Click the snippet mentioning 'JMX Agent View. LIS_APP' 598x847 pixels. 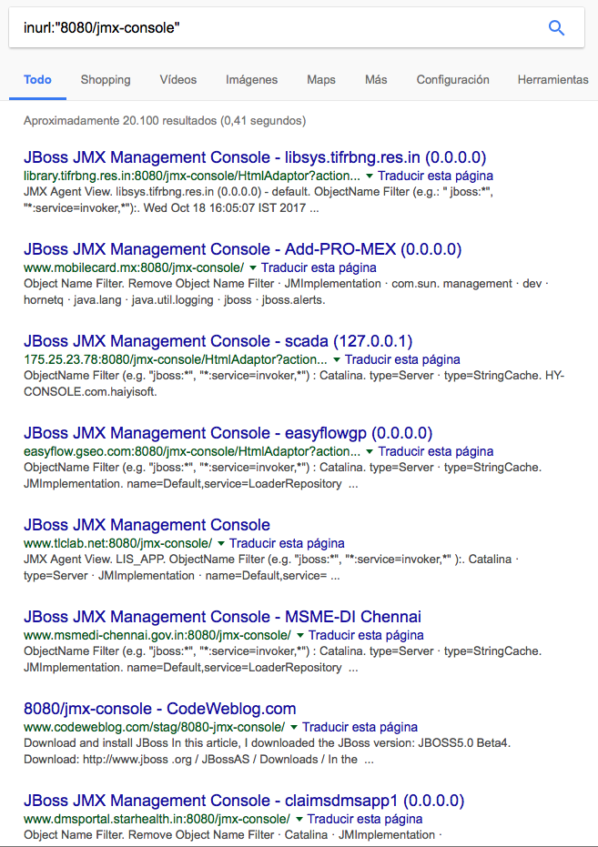point(270,567)
